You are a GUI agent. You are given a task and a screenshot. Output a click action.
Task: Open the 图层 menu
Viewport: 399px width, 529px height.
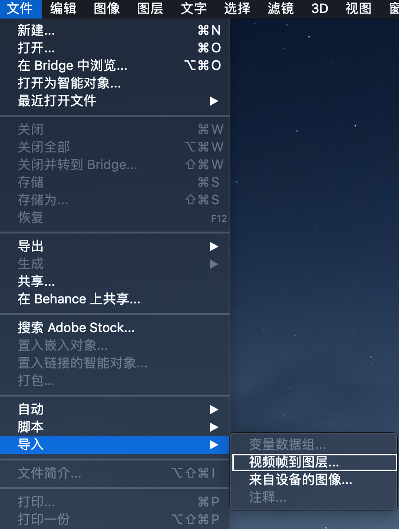point(150,9)
